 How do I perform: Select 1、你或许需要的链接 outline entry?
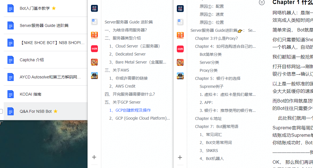tap(128, 78)
